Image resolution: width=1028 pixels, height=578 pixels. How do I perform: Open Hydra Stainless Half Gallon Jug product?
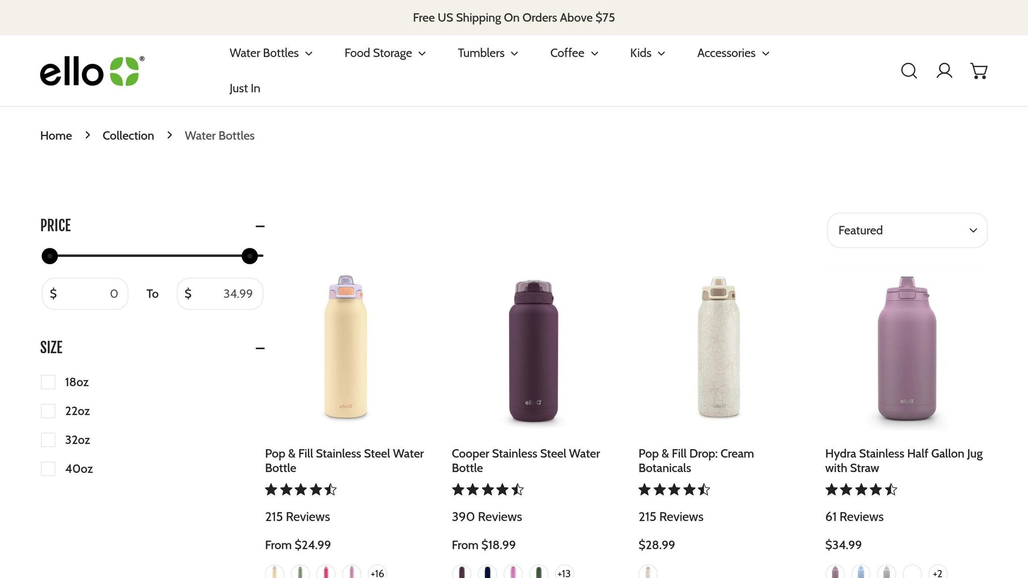coord(904,461)
